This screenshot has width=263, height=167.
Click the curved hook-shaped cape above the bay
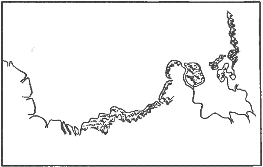173,69
